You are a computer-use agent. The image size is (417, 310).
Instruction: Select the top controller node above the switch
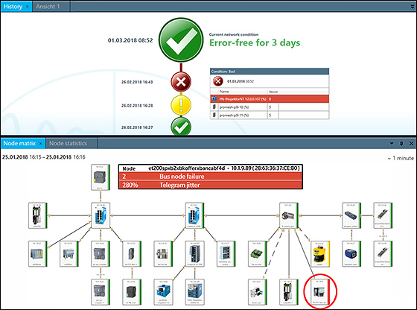101,177
